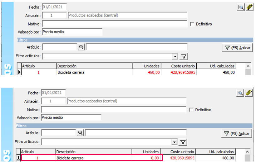Click Bicicleta carrera cell in upper grid
256x164 pixels.
(x=95, y=72)
